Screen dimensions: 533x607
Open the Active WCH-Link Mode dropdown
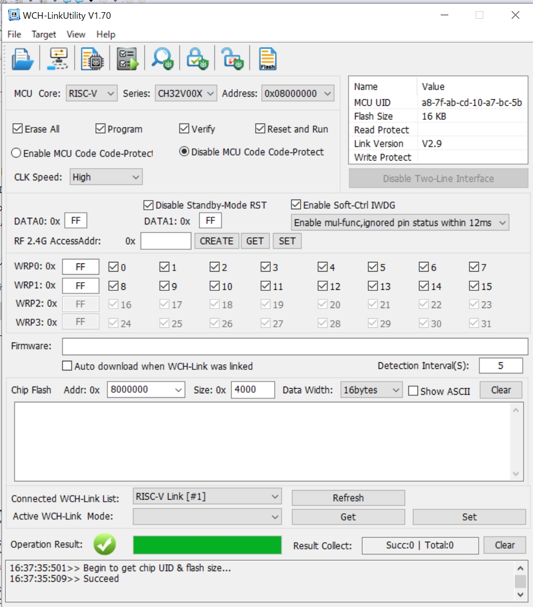point(207,517)
